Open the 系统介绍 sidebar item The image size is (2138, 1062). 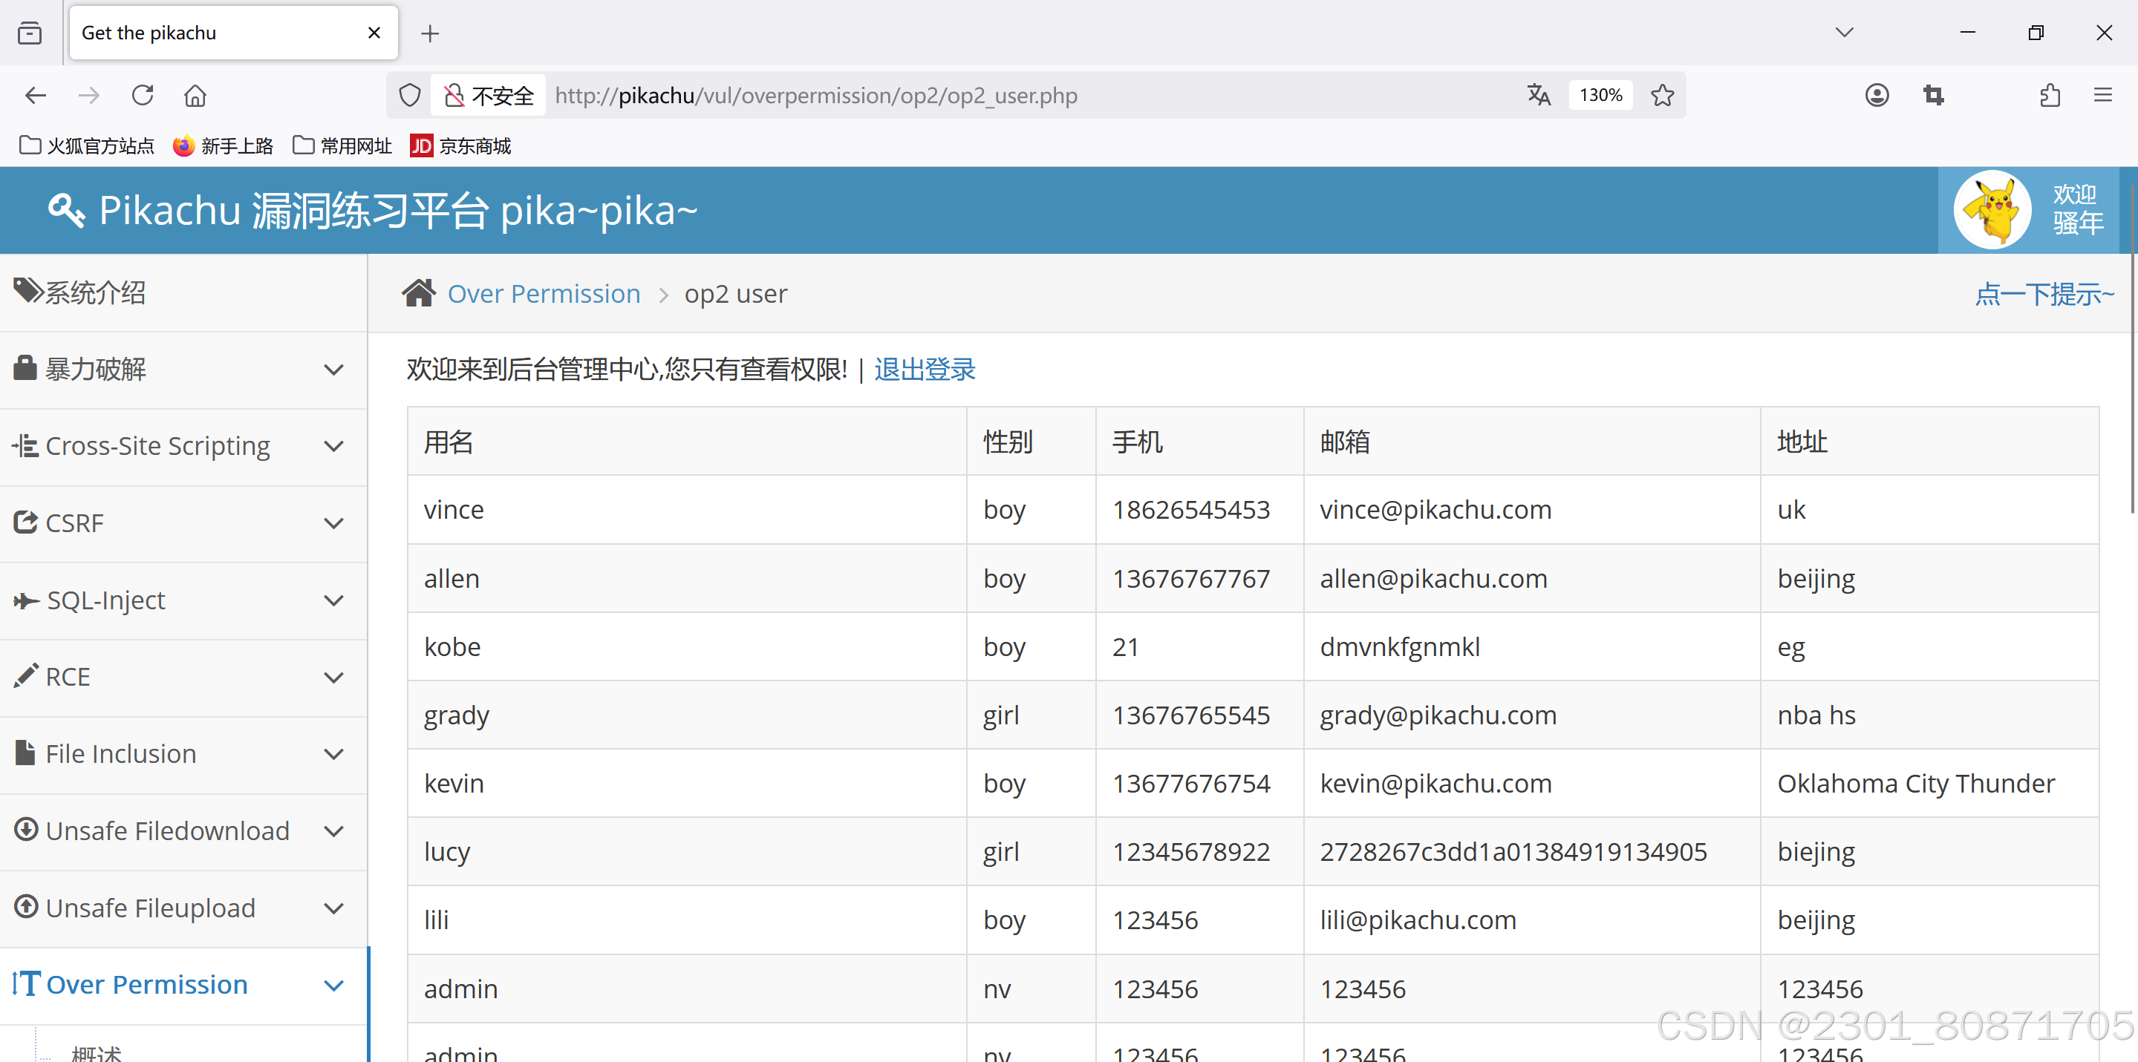96,293
